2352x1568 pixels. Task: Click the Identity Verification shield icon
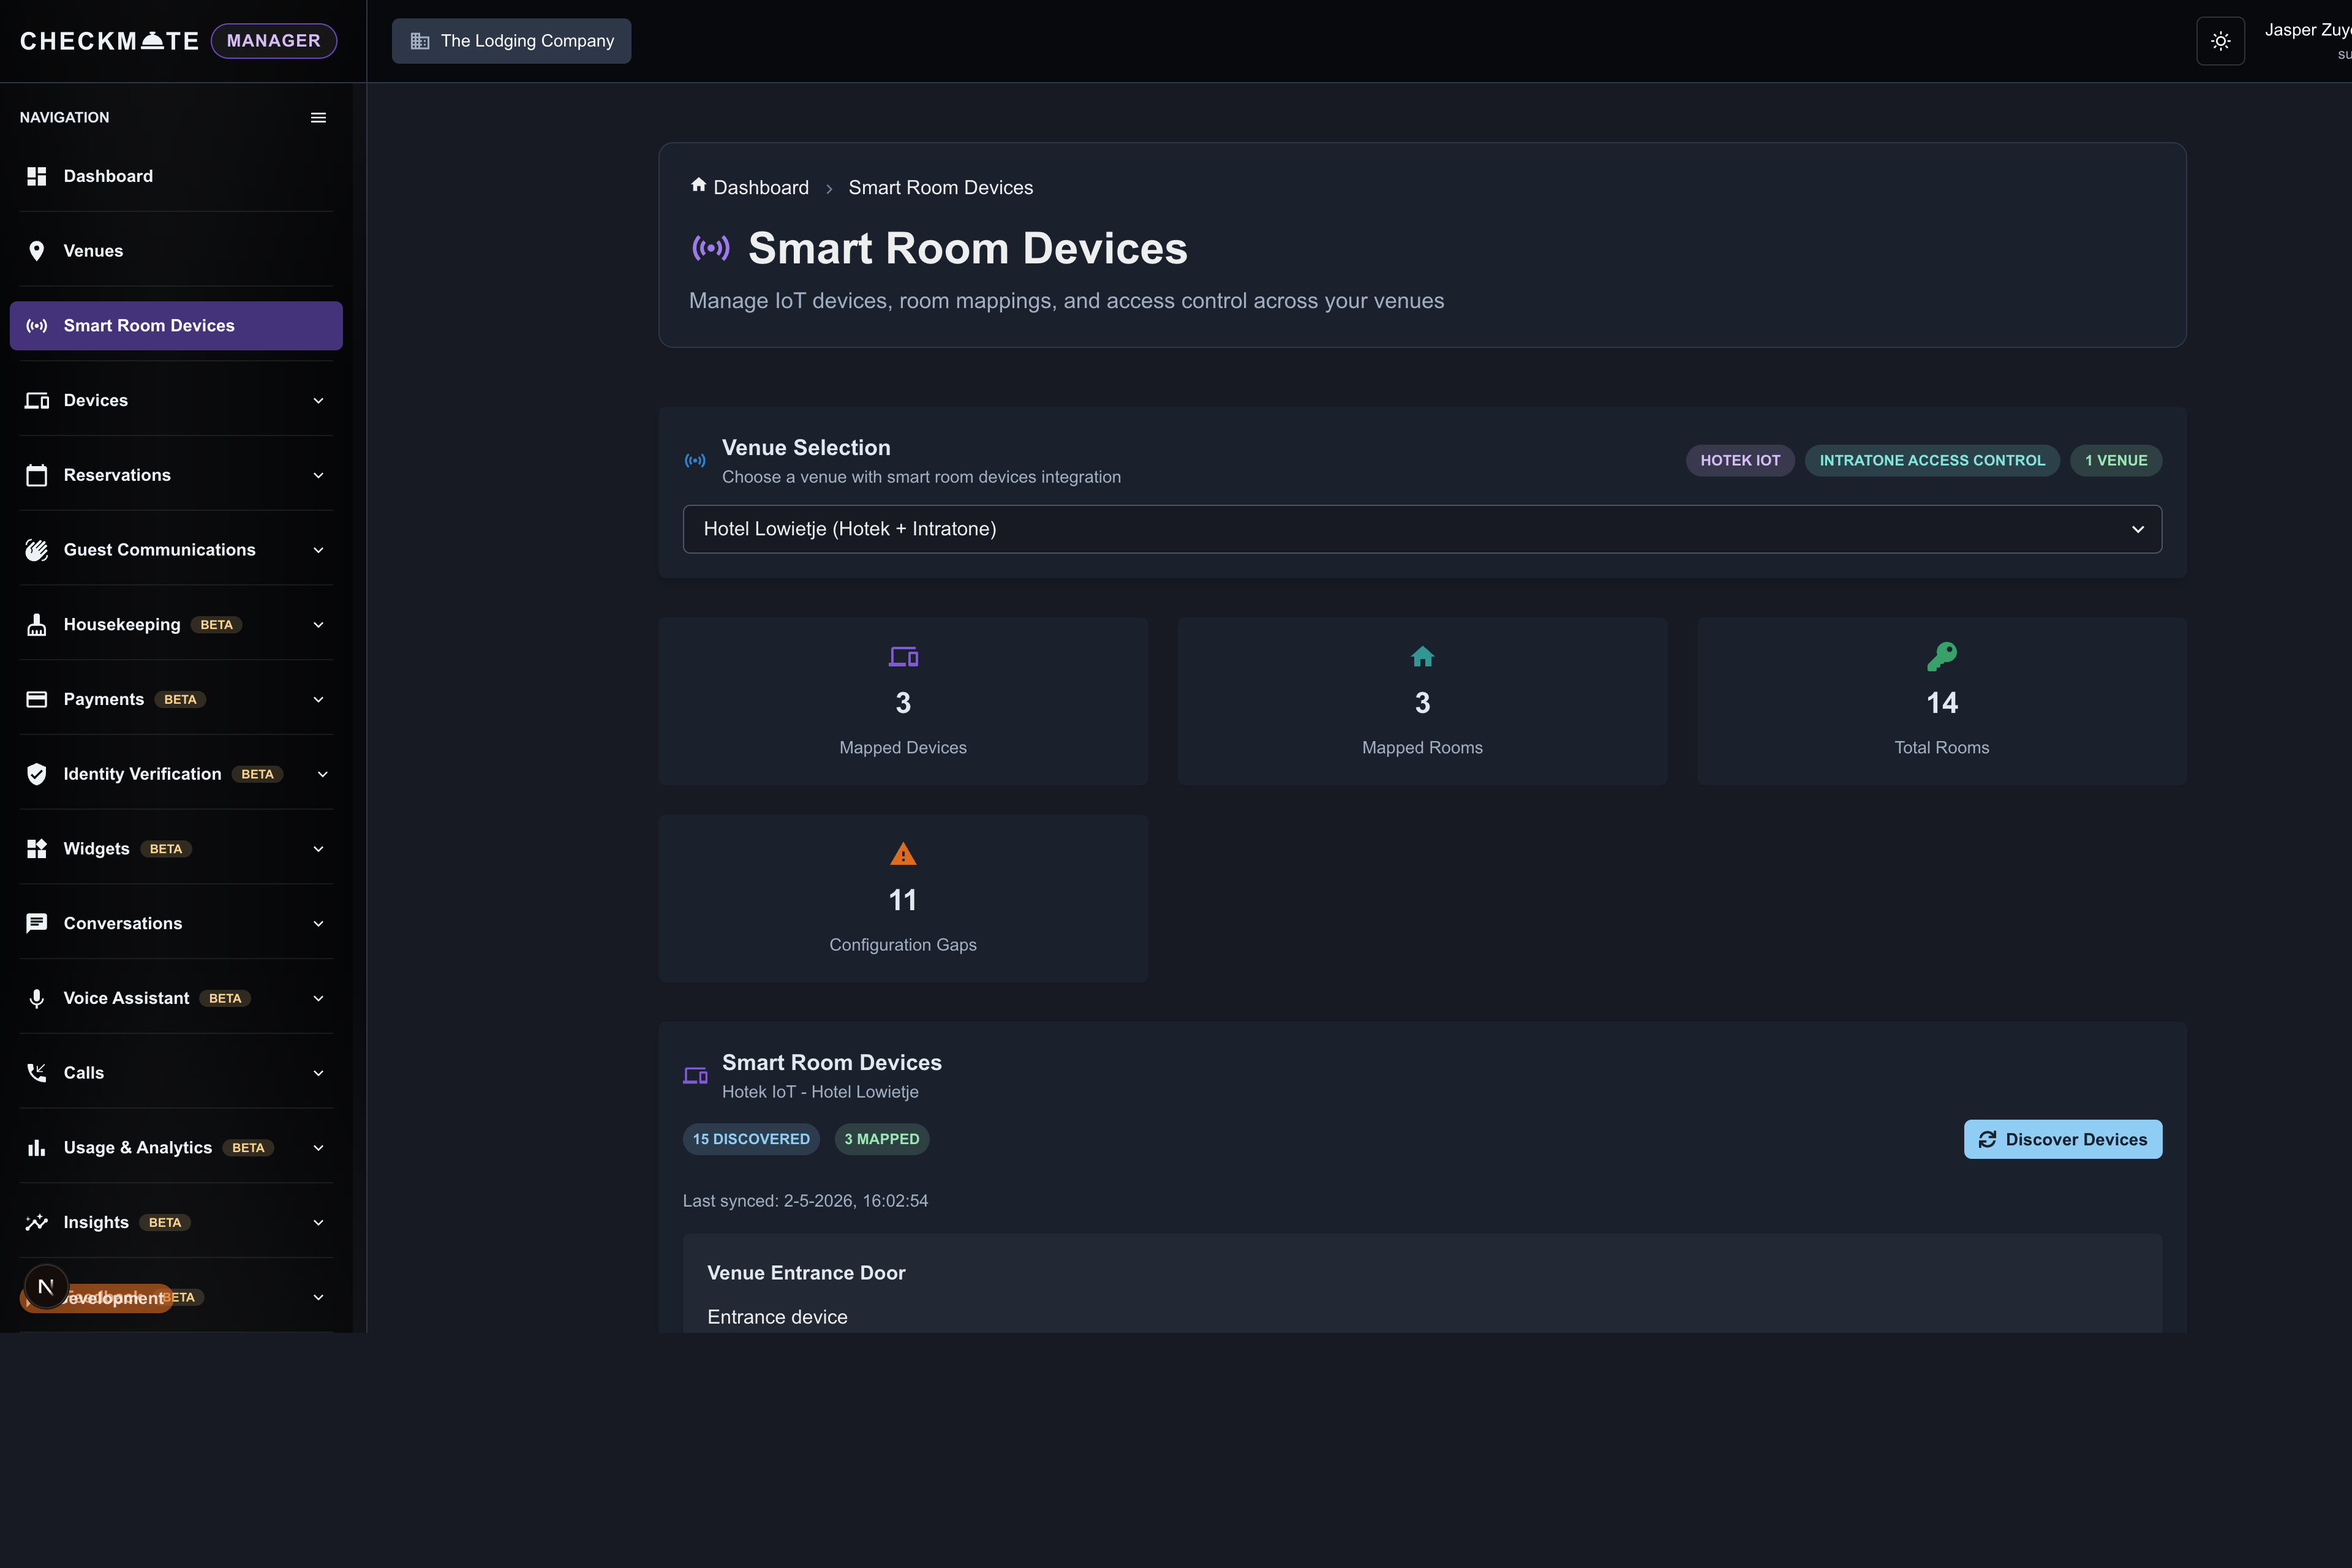37,774
